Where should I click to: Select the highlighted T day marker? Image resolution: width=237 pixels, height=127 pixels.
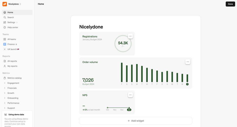187,84
